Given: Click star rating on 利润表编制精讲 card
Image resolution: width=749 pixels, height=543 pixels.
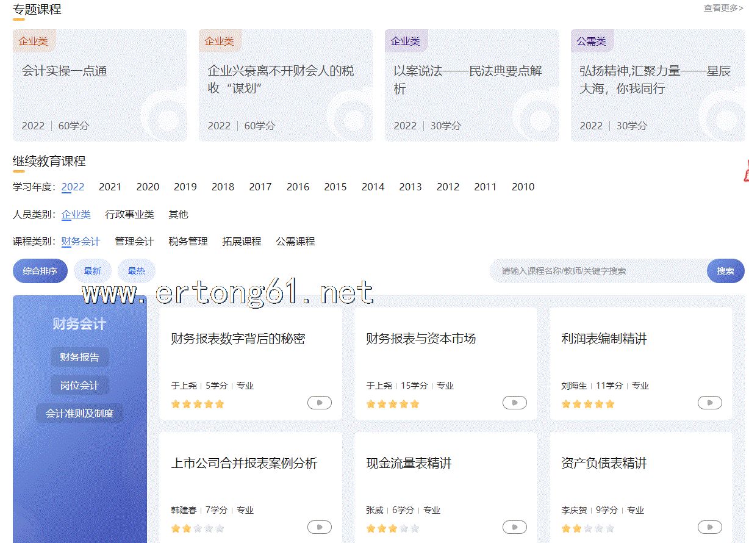Looking at the screenshot, I should coord(587,404).
